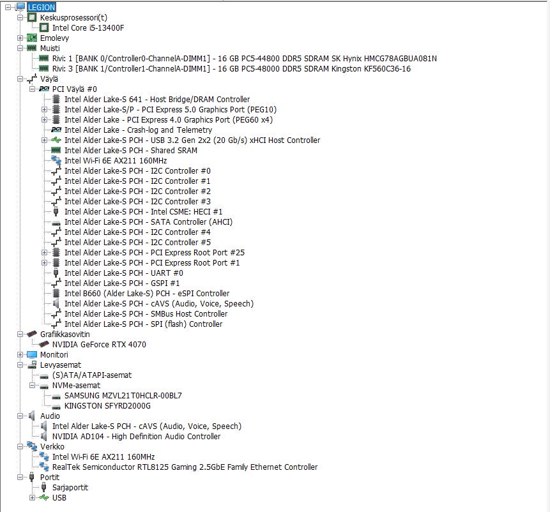Click the Intel CSME: HECI #1 plug icon
This screenshot has width=550, height=512.
56,212
